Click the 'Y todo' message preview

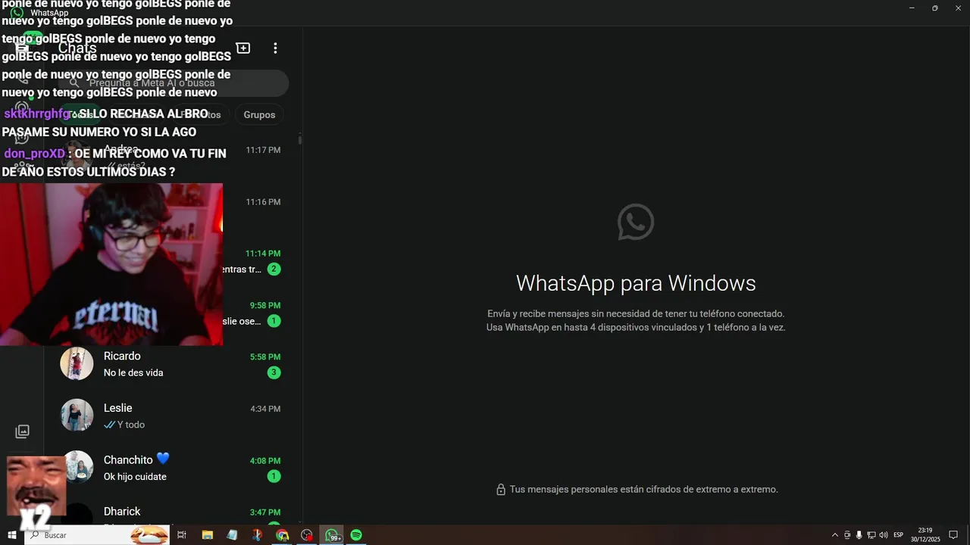point(131,425)
